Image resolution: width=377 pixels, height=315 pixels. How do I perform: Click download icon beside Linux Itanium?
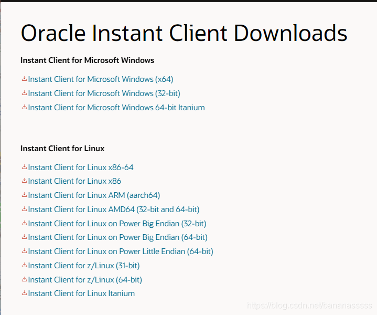[x=24, y=293]
